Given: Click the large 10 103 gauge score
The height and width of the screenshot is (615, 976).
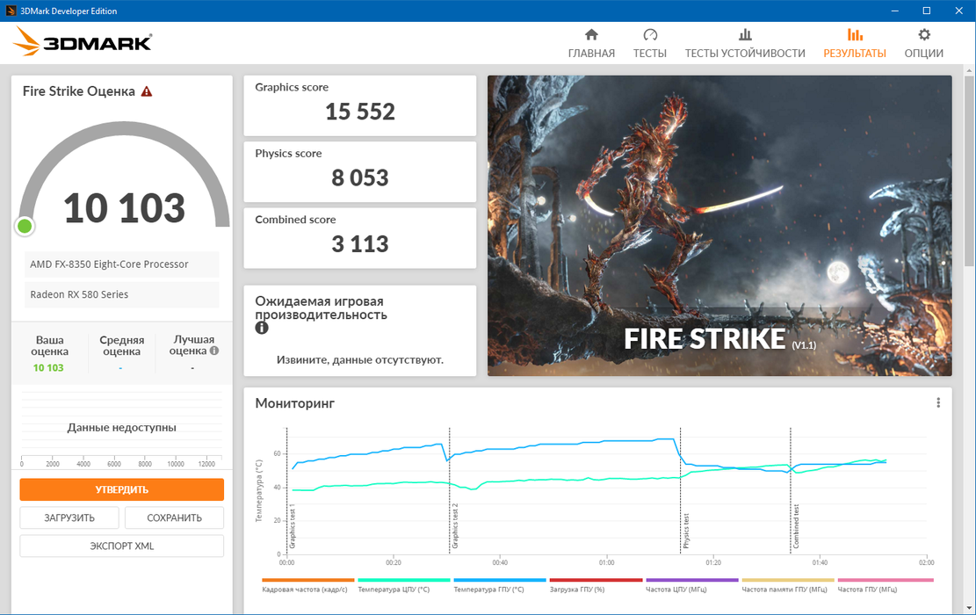Looking at the screenshot, I should pyautogui.click(x=125, y=208).
